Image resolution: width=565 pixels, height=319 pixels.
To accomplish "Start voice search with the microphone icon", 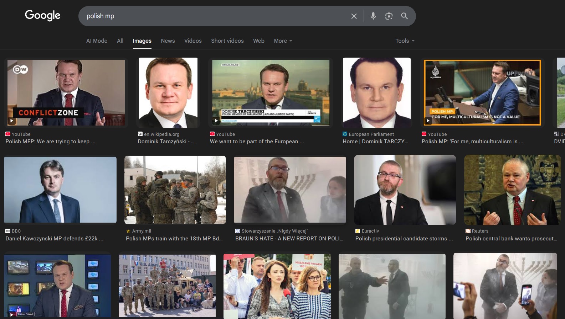I will 373,16.
